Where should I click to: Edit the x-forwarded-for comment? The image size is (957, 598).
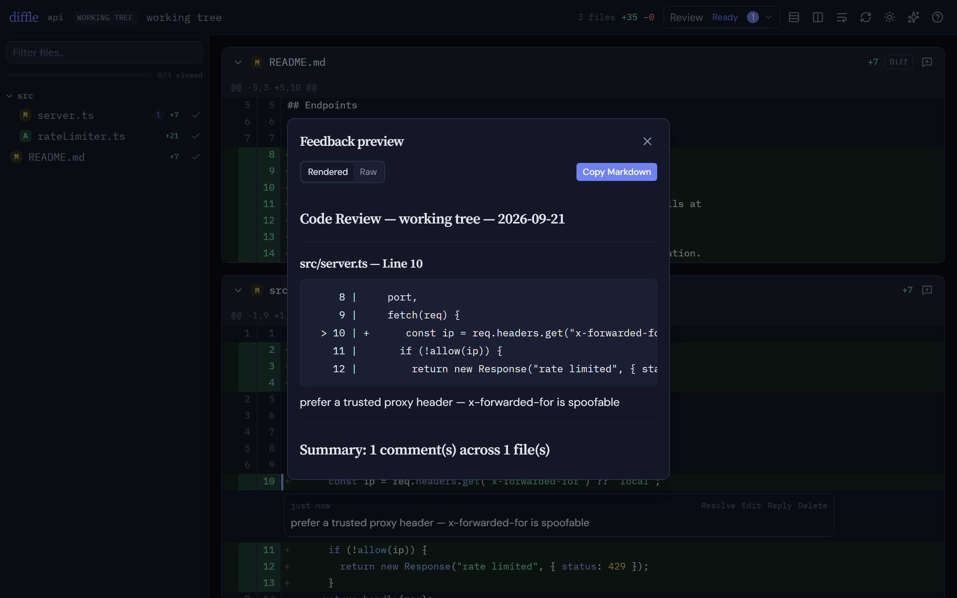(x=751, y=505)
